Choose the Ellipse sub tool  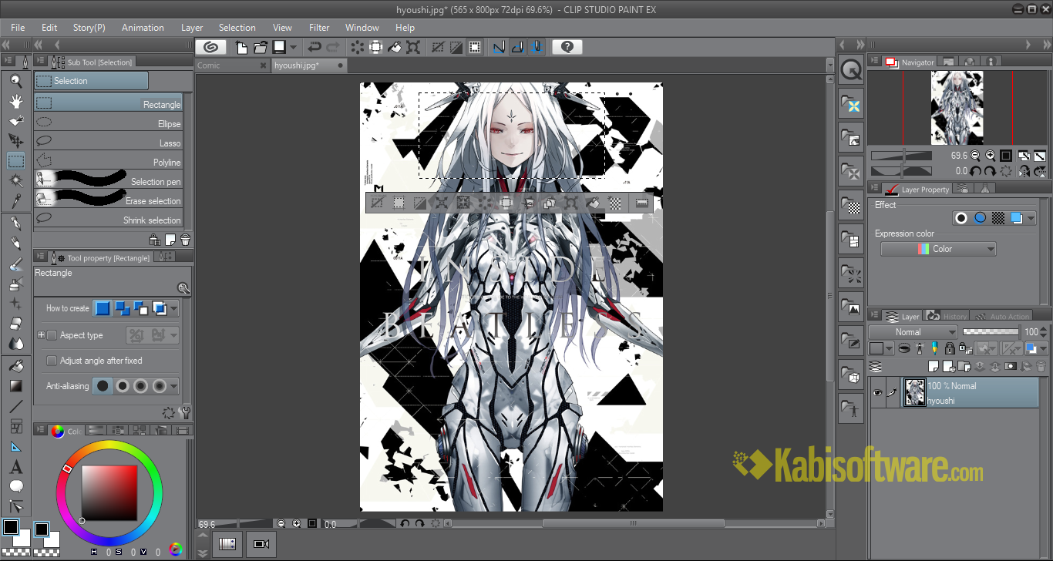pos(109,123)
